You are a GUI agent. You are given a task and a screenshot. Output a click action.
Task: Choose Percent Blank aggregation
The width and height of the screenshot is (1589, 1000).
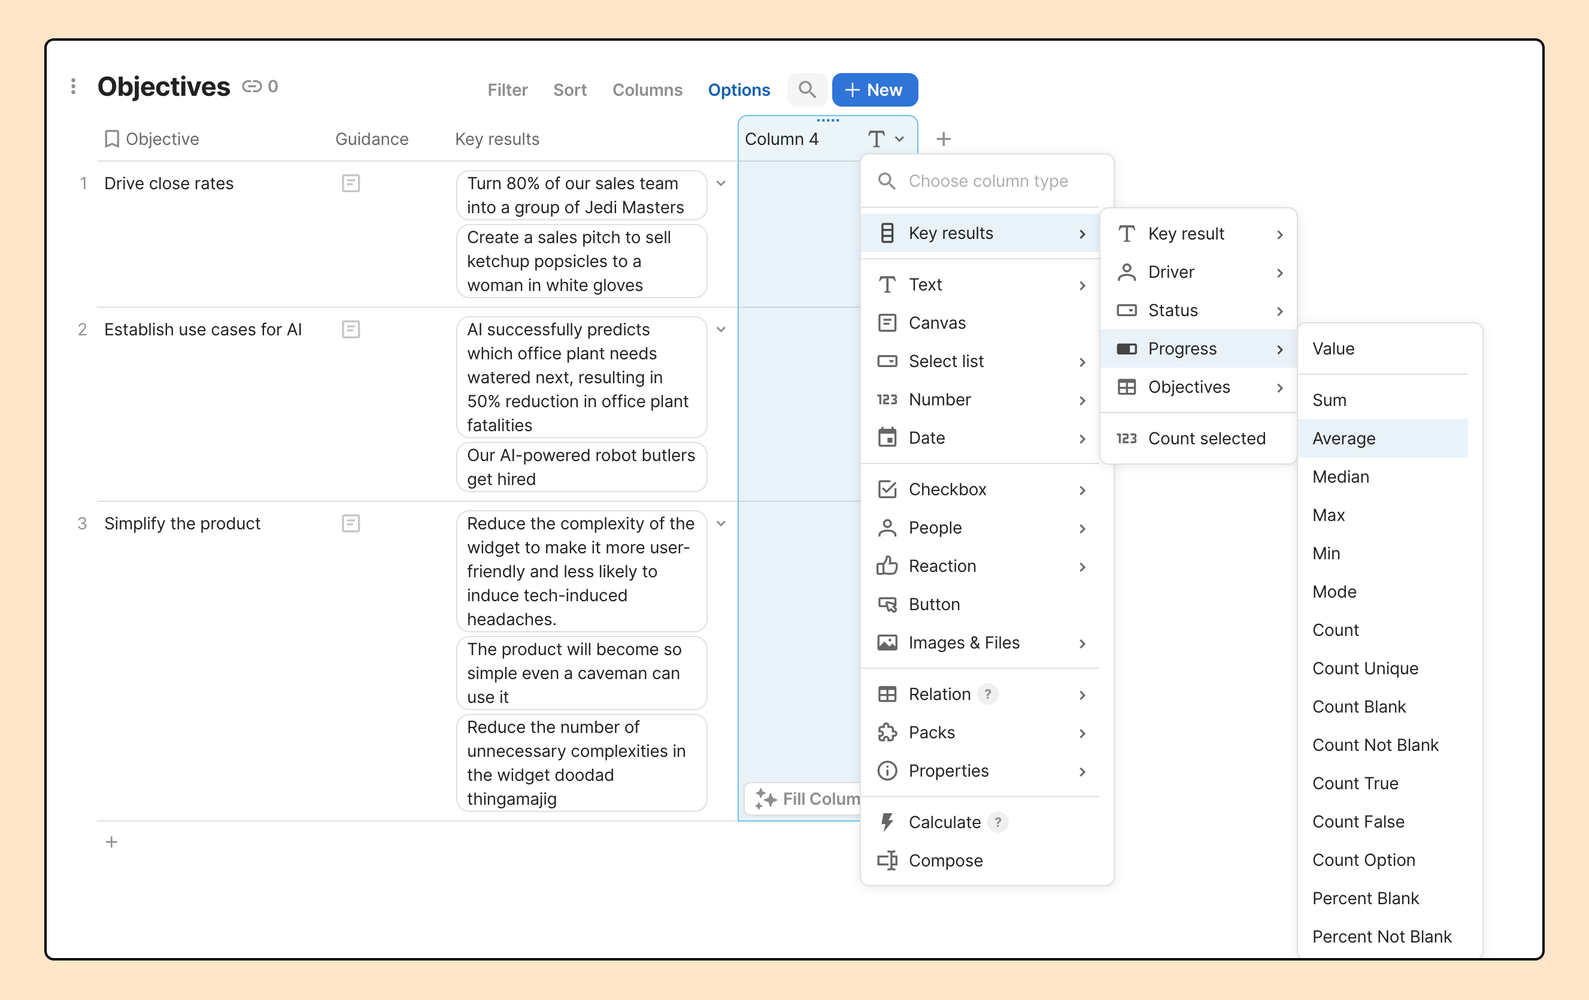pos(1383,898)
